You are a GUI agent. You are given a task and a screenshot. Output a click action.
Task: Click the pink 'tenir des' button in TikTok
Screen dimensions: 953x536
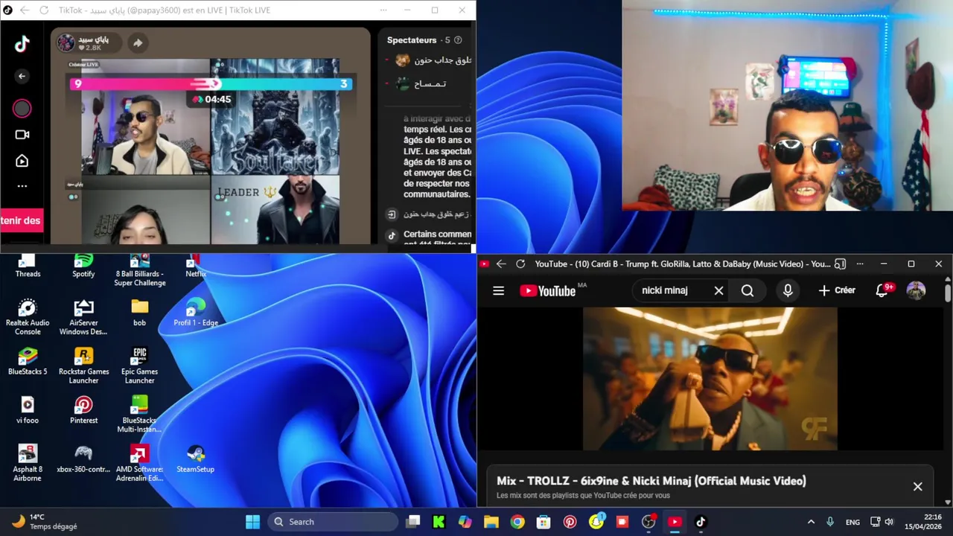(21, 220)
